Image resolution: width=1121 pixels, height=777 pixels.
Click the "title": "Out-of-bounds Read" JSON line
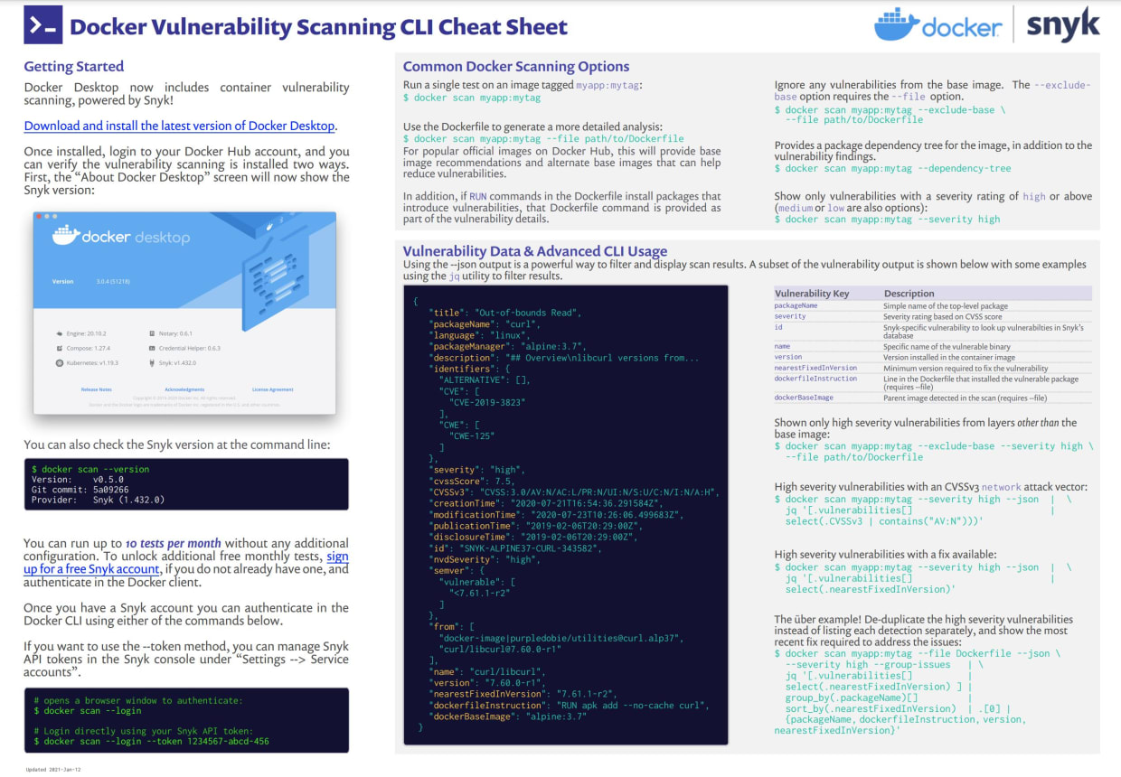point(505,313)
